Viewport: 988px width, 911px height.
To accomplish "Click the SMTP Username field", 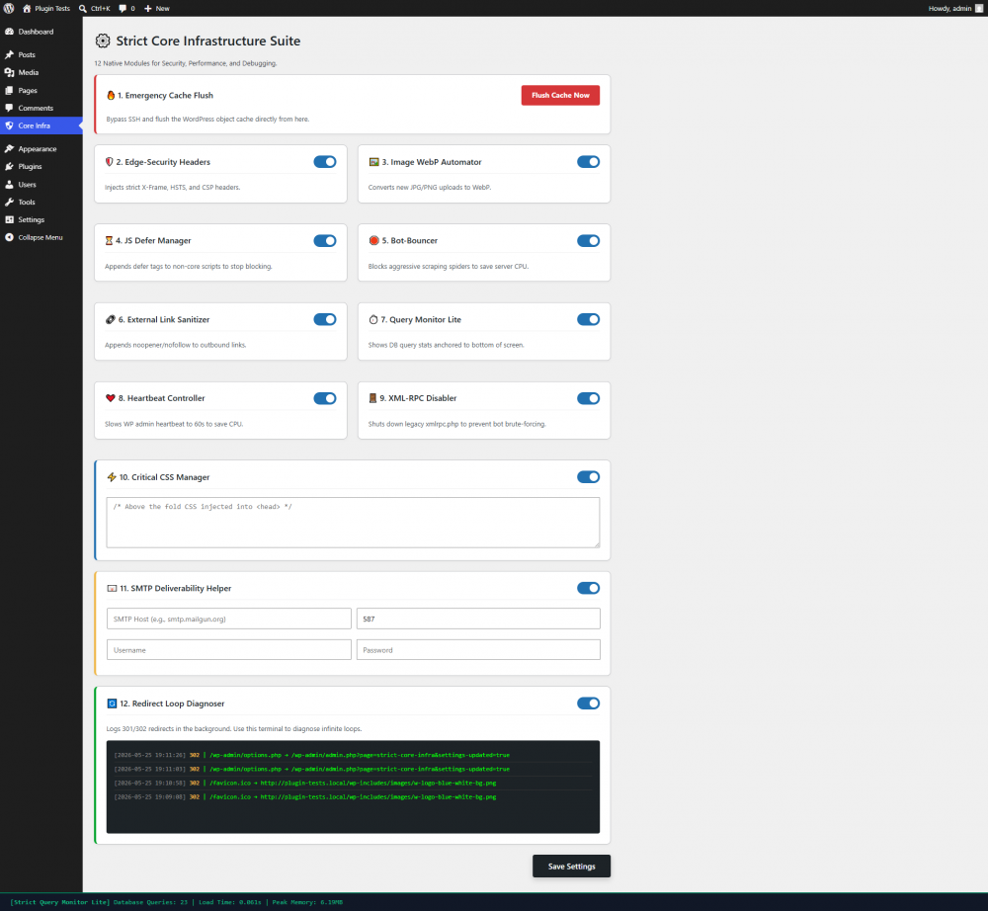I will [229, 649].
